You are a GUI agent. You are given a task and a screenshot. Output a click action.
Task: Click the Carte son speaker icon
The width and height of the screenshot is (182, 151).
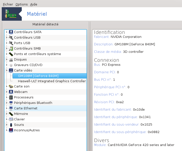point(11,86)
